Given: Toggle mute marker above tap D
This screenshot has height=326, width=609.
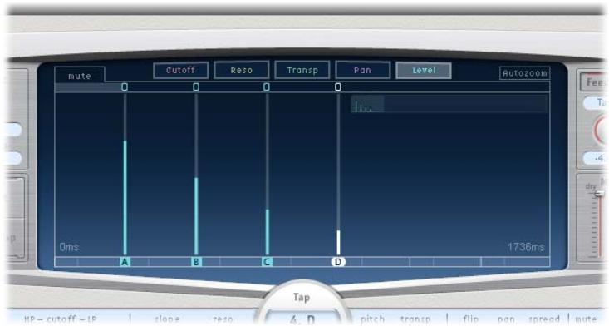Looking at the screenshot, I should pos(338,87).
